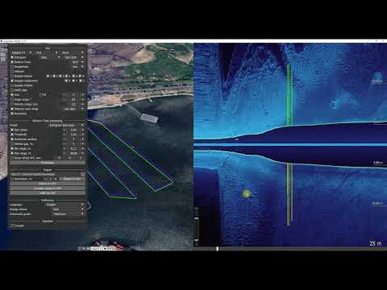This screenshot has width=387, height=290.
Task: Enable the Velocity range checkbox
Action: tap(12, 104)
